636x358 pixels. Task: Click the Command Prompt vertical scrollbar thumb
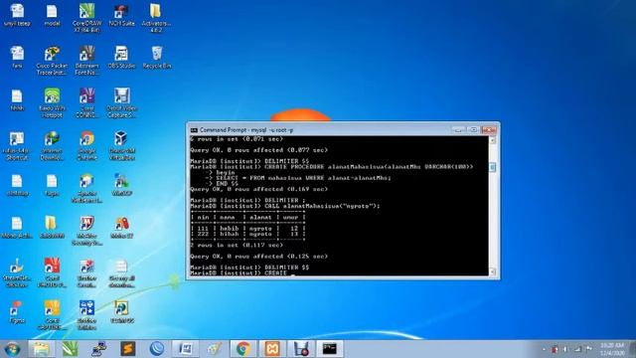[493, 167]
